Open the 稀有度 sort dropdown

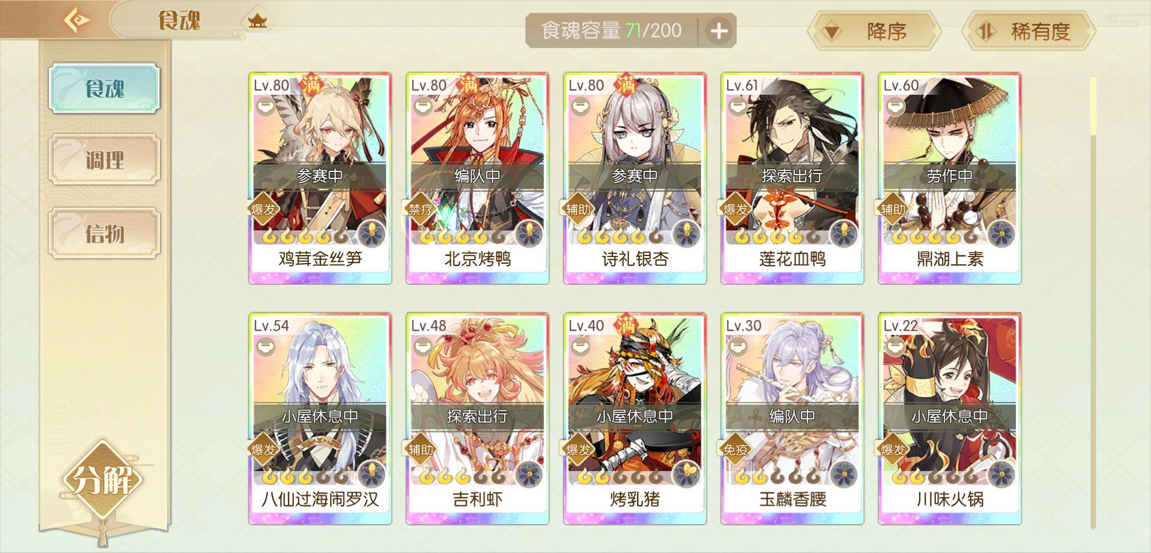[1029, 32]
